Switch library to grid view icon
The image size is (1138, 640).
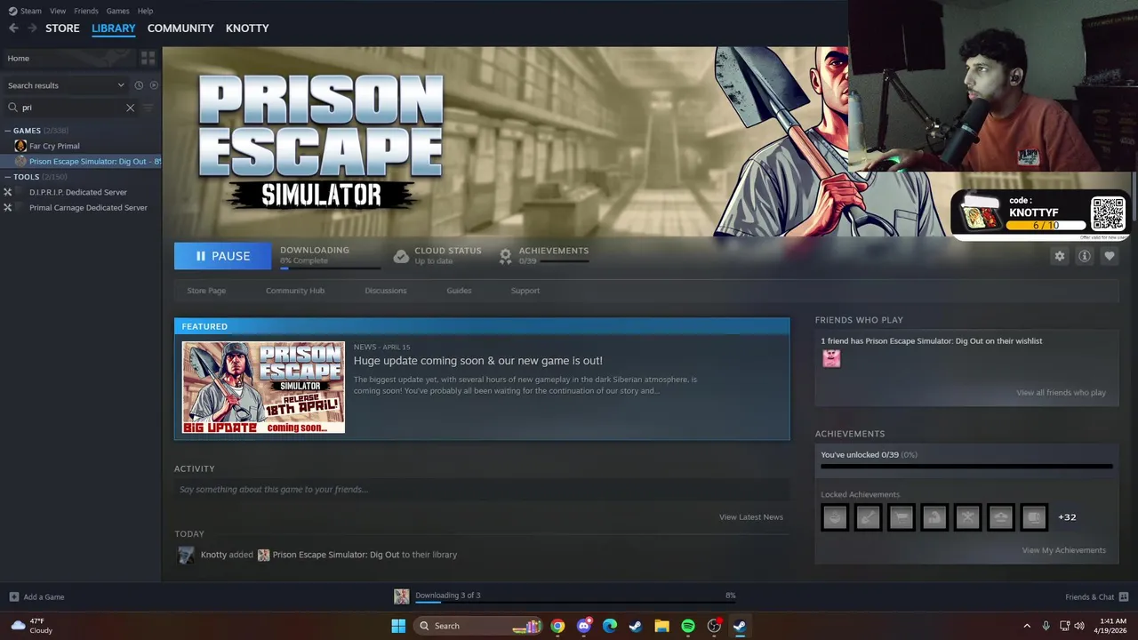click(148, 58)
